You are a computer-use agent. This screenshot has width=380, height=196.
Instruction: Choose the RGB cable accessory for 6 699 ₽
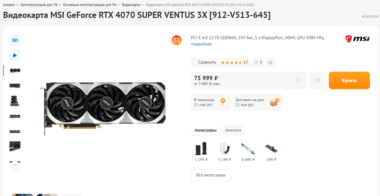[x=248, y=152]
